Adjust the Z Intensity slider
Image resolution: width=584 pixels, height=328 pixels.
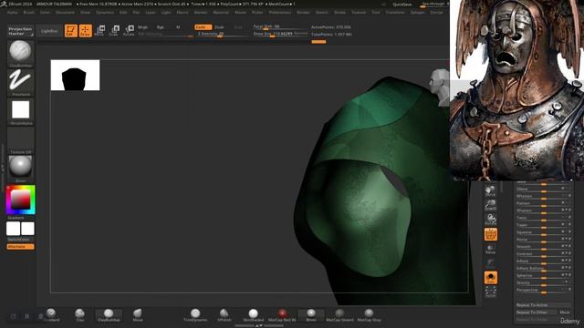click(223, 34)
